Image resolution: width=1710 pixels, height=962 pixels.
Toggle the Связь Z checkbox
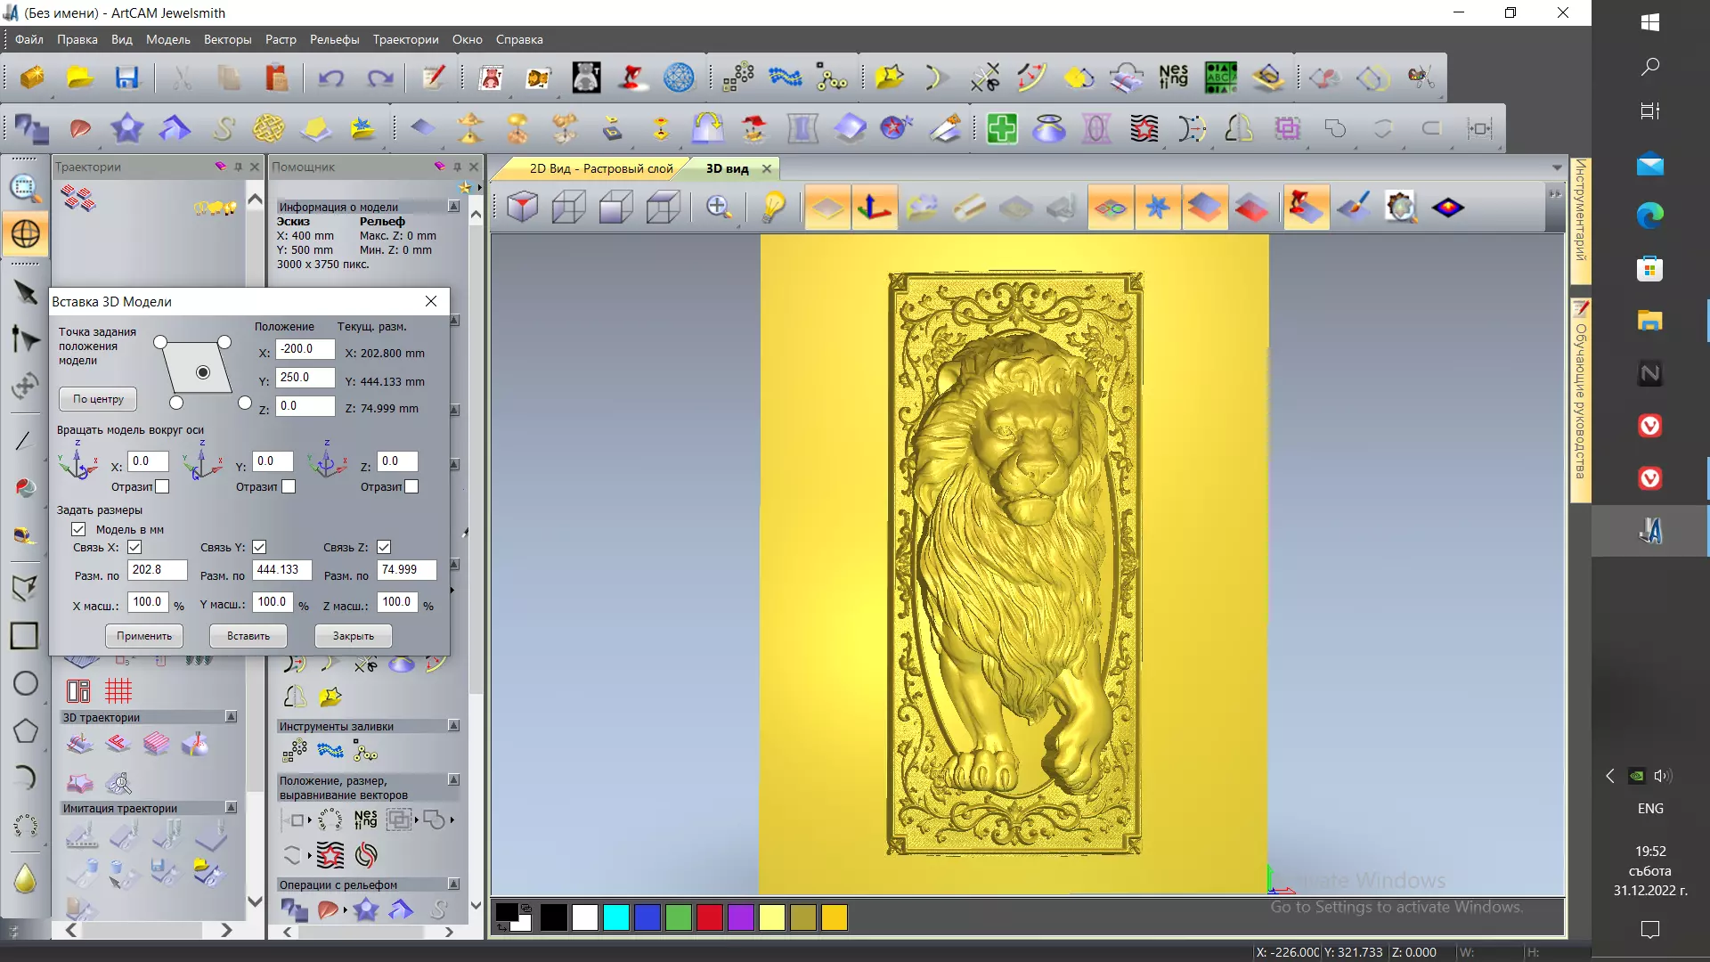click(x=384, y=547)
